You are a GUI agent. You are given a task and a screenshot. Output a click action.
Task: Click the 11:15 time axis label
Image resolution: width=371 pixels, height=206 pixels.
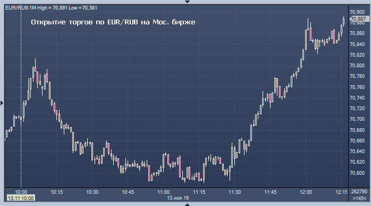click(x=199, y=192)
